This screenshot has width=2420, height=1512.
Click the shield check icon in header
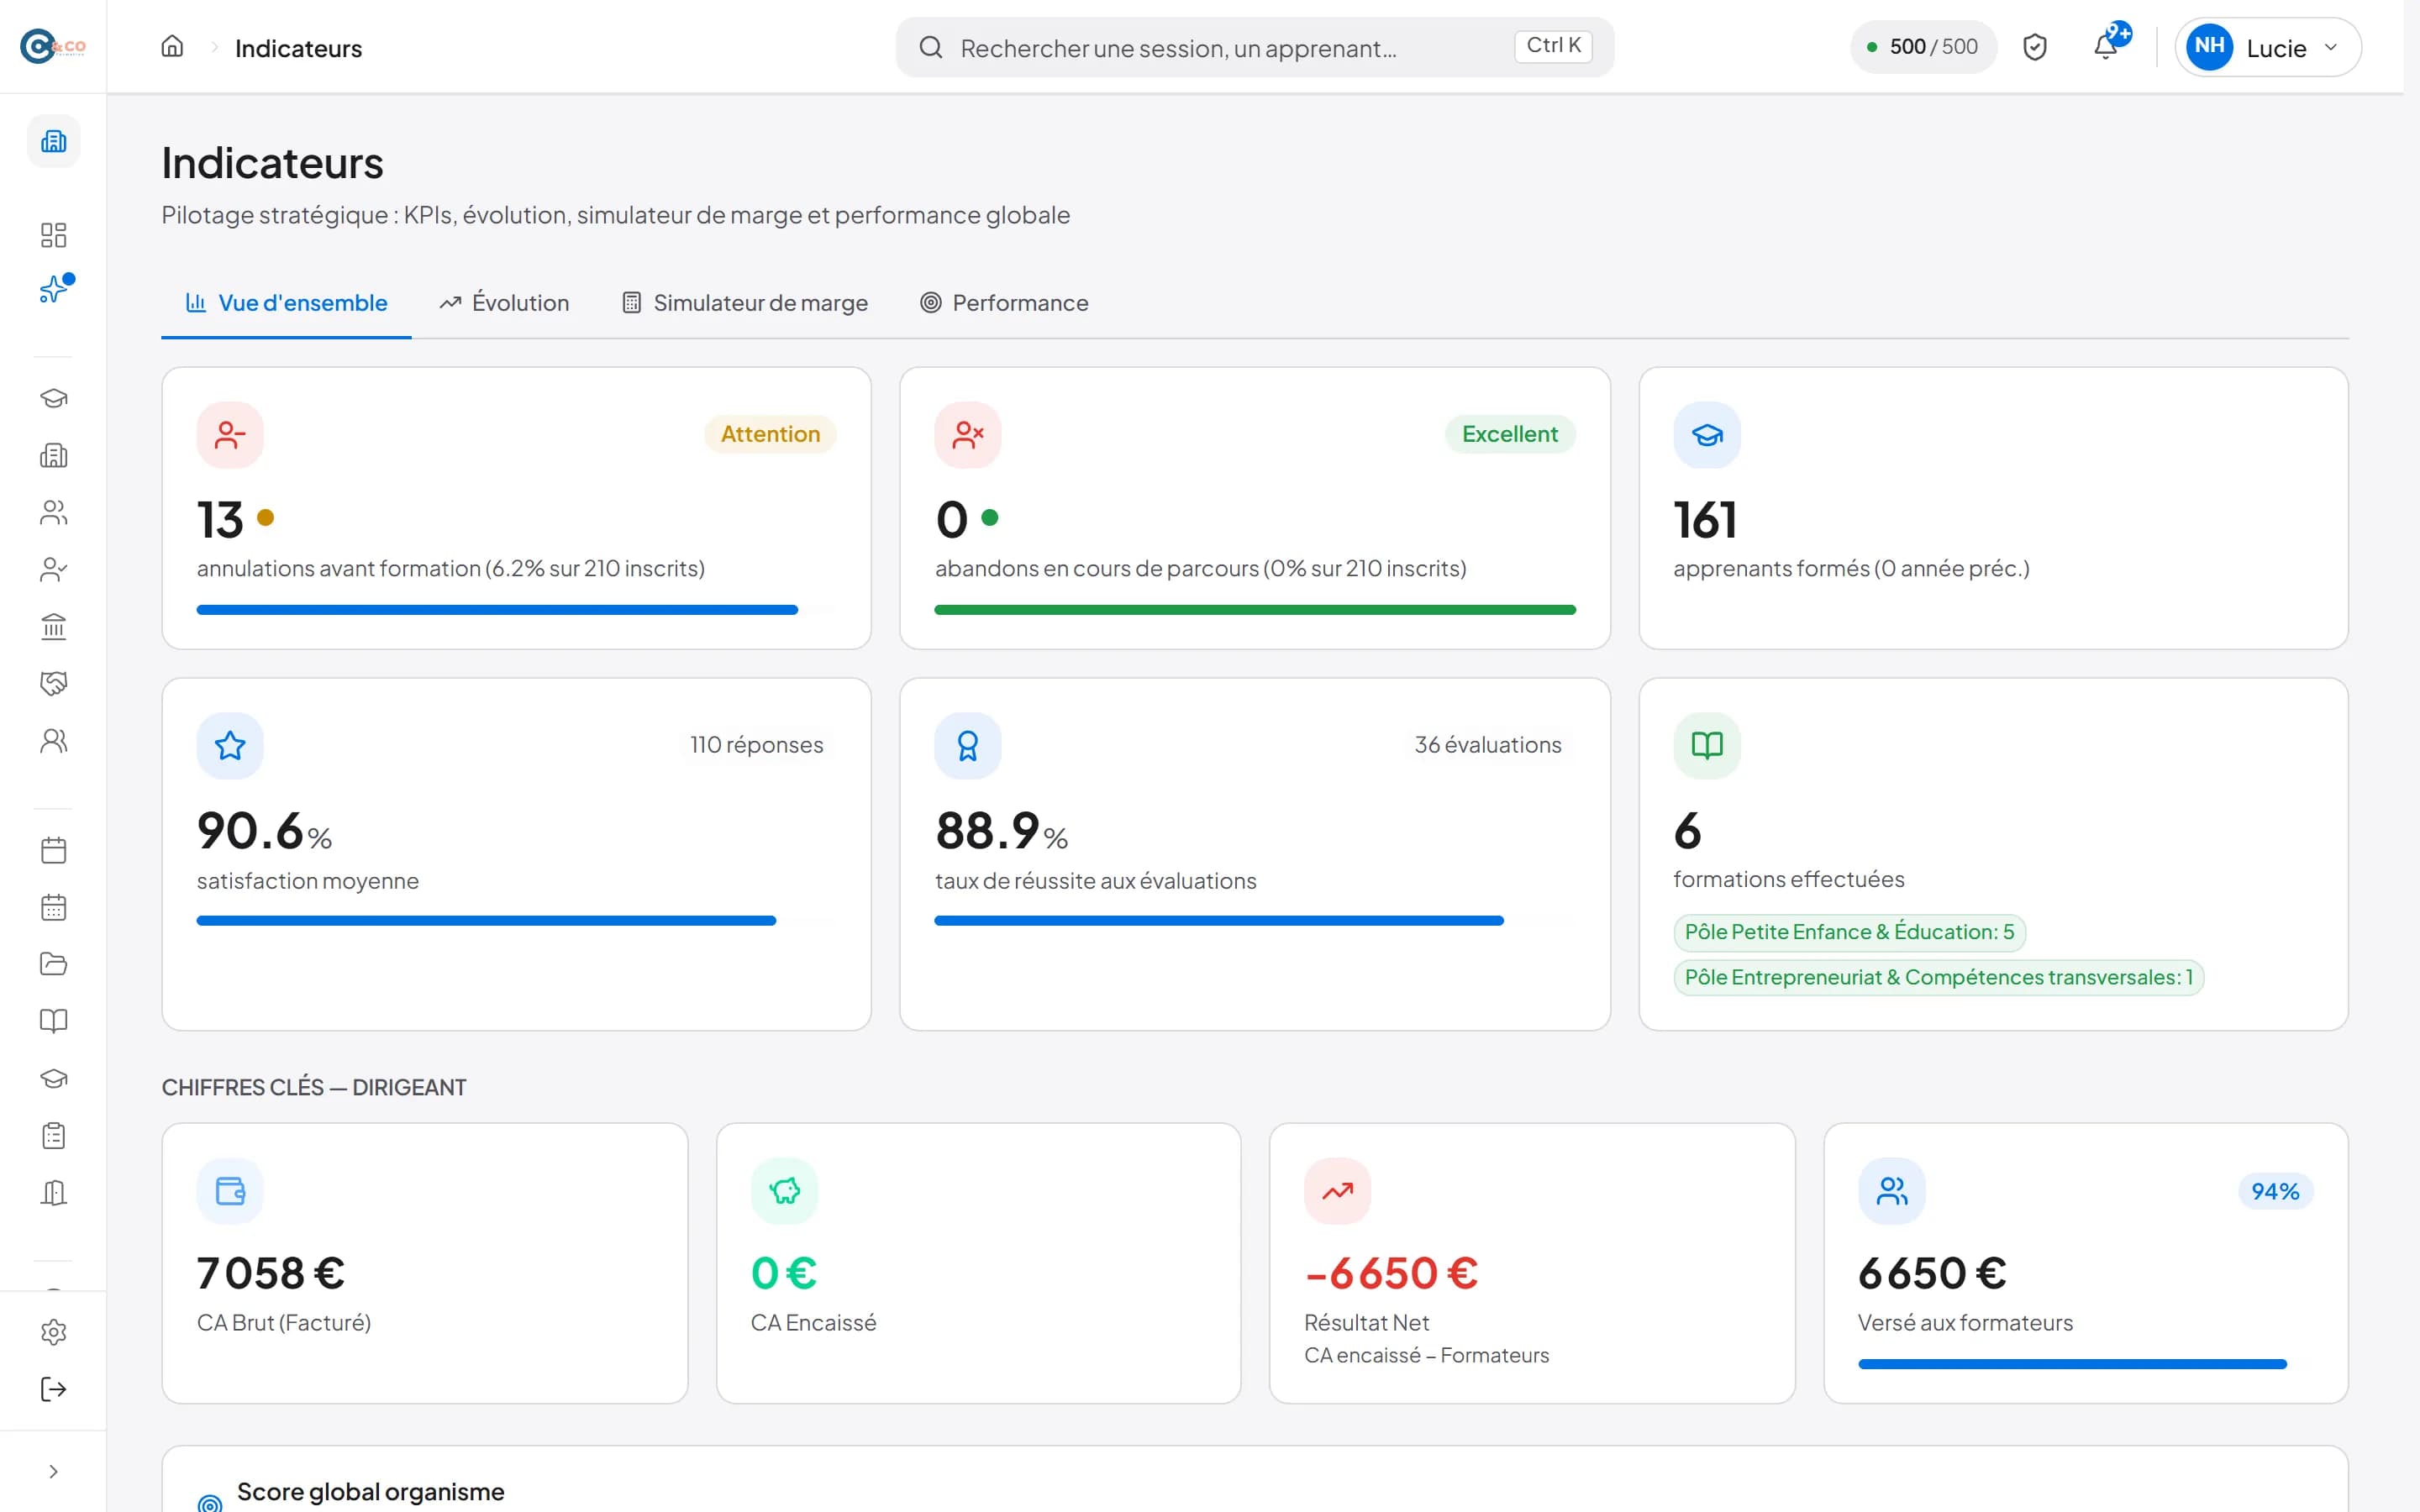(2035, 47)
